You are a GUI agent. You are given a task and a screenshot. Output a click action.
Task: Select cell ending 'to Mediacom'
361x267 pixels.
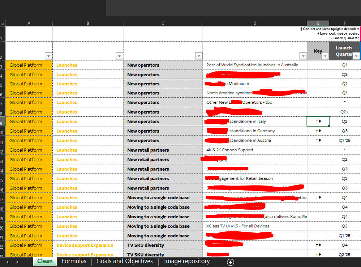[255, 84]
